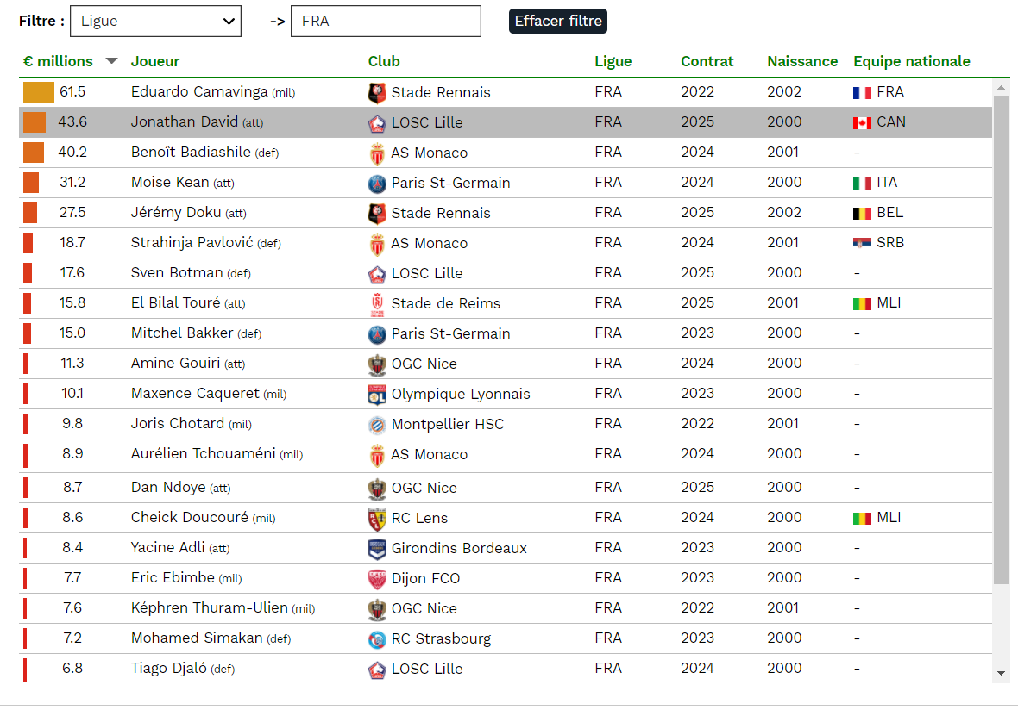Open the Ligue filter dropdown
Viewport: 1018px width, 710px height.
(x=155, y=21)
